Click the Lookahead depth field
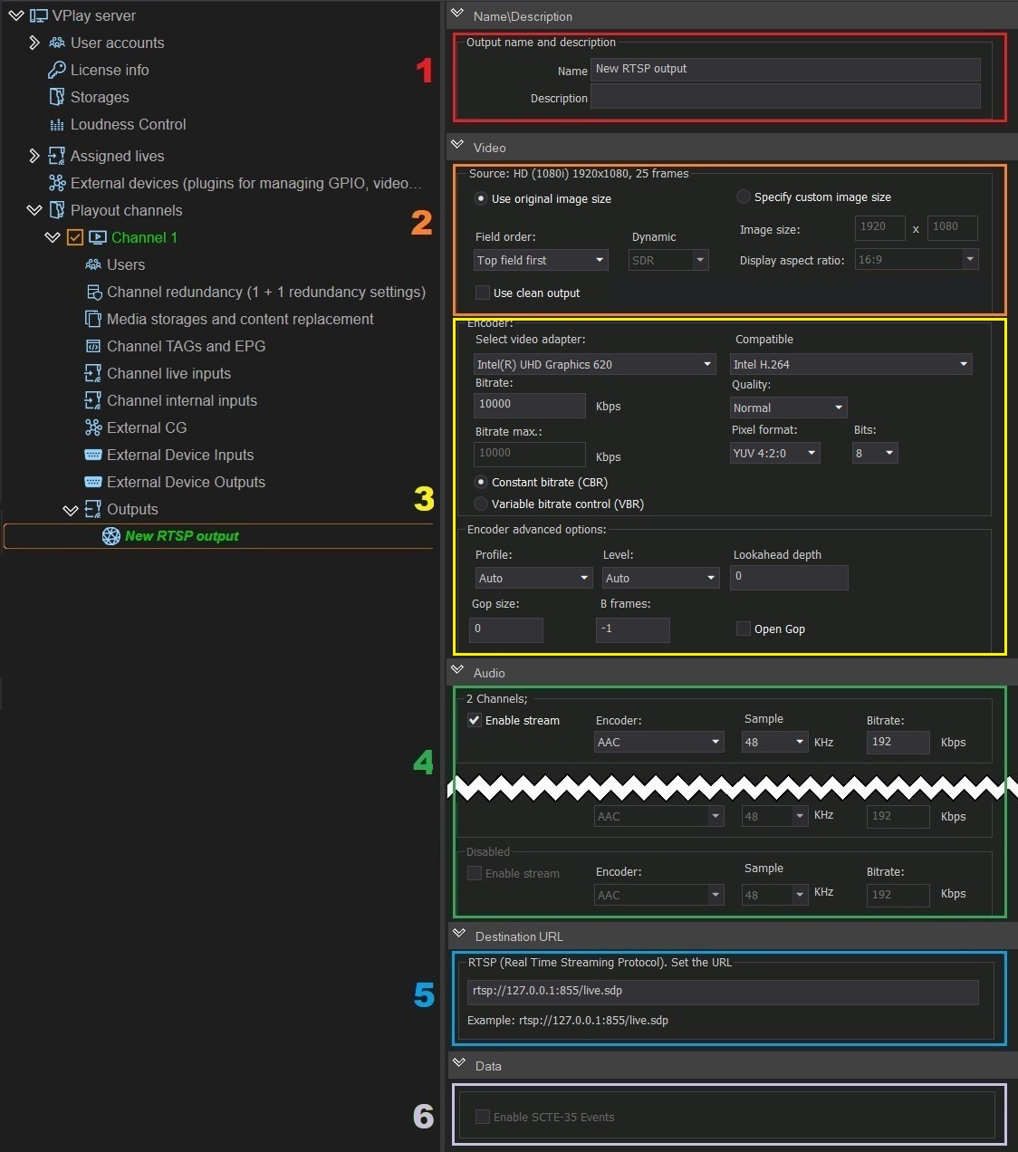The width and height of the screenshot is (1018, 1152). tap(789, 577)
